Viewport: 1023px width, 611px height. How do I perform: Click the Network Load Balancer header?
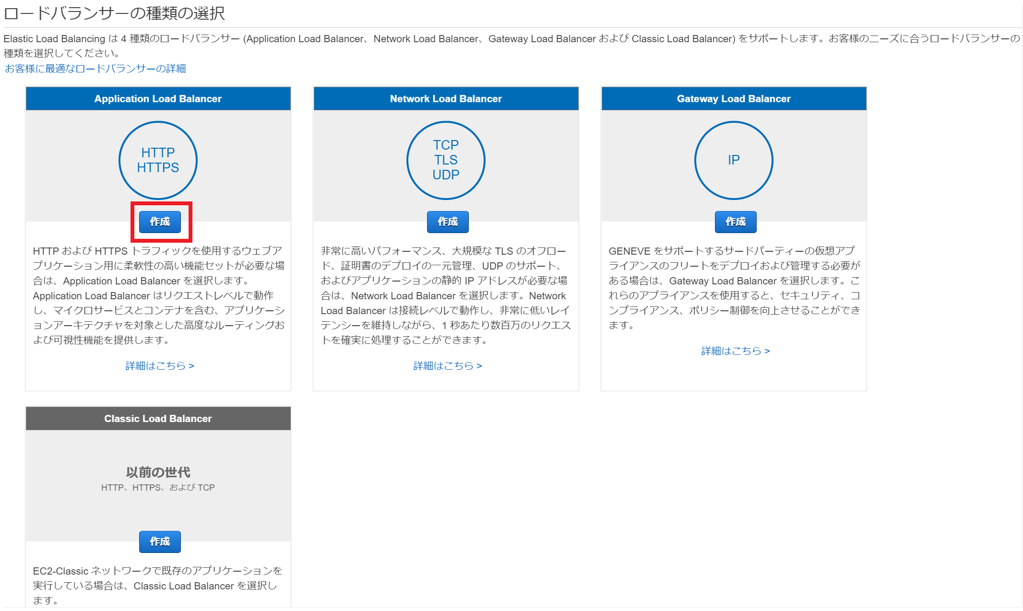tap(446, 99)
